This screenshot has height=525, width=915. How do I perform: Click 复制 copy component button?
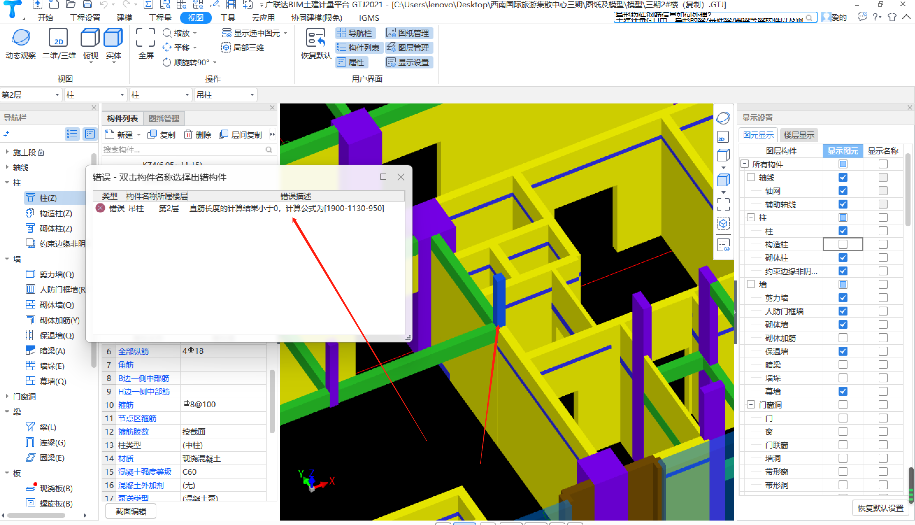161,134
